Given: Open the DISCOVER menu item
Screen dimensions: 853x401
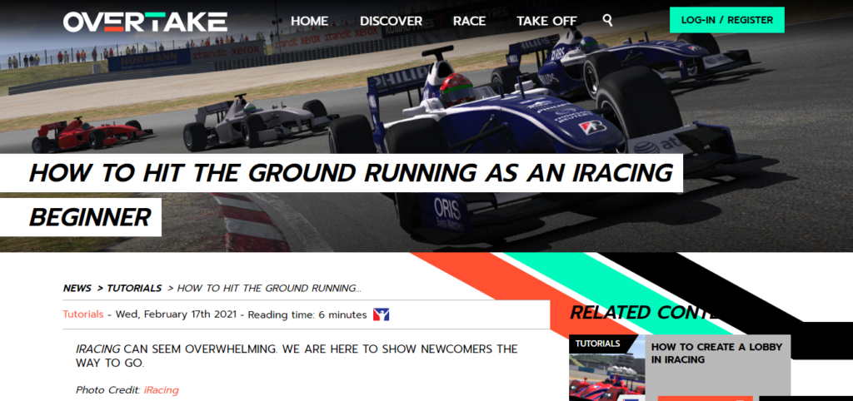Looking at the screenshot, I should pyautogui.click(x=392, y=21).
